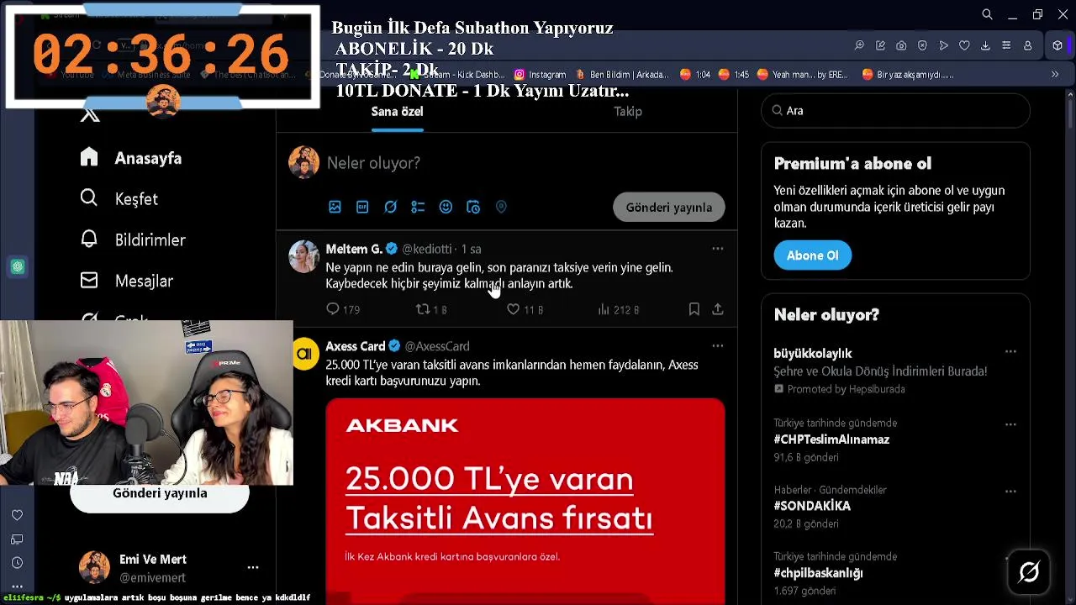1076x605 pixels.
Task: Open the Grok enhance icon in composer
Action: (x=390, y=207)
